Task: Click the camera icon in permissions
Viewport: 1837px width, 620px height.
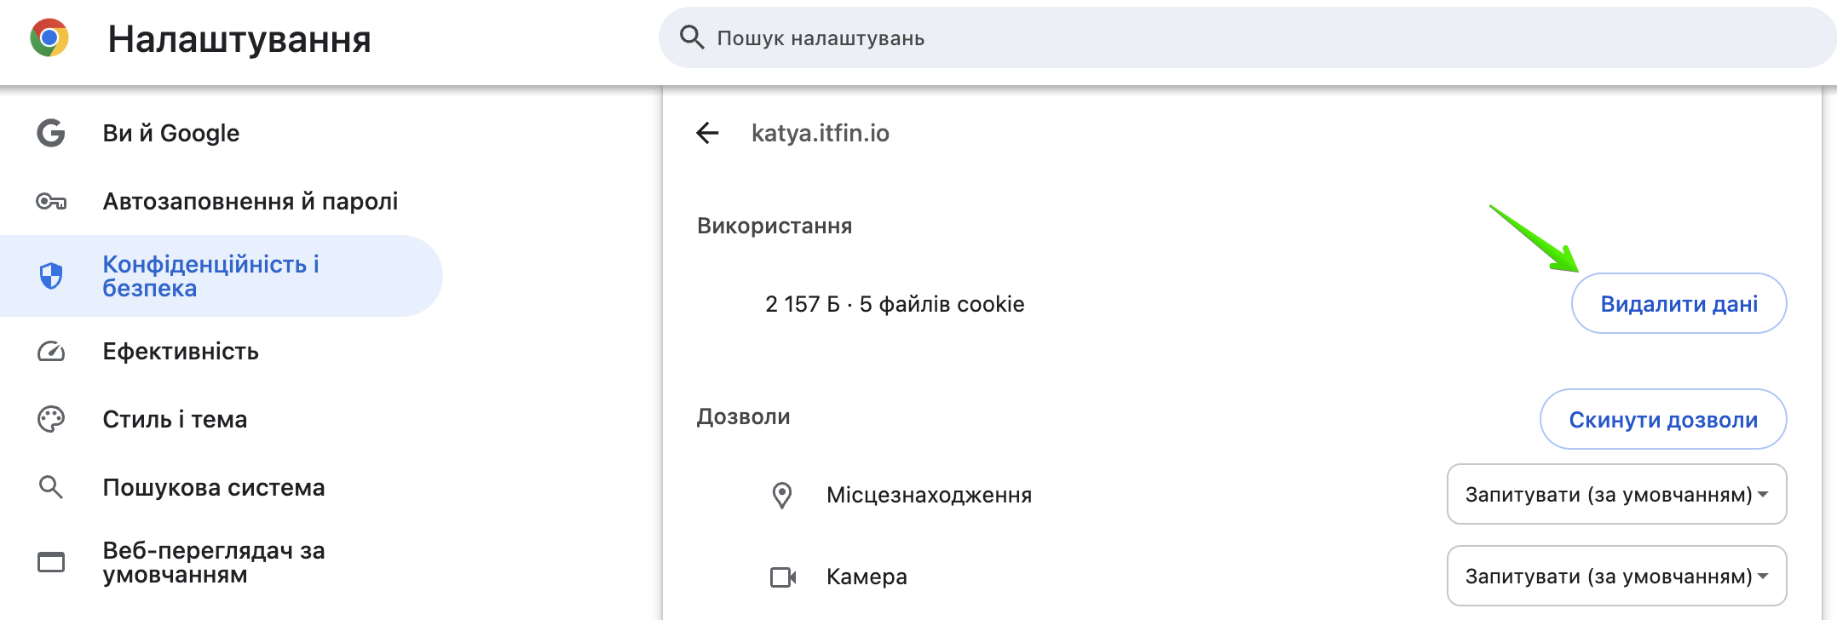Action: pyautogui.click(x=783, y=577)
